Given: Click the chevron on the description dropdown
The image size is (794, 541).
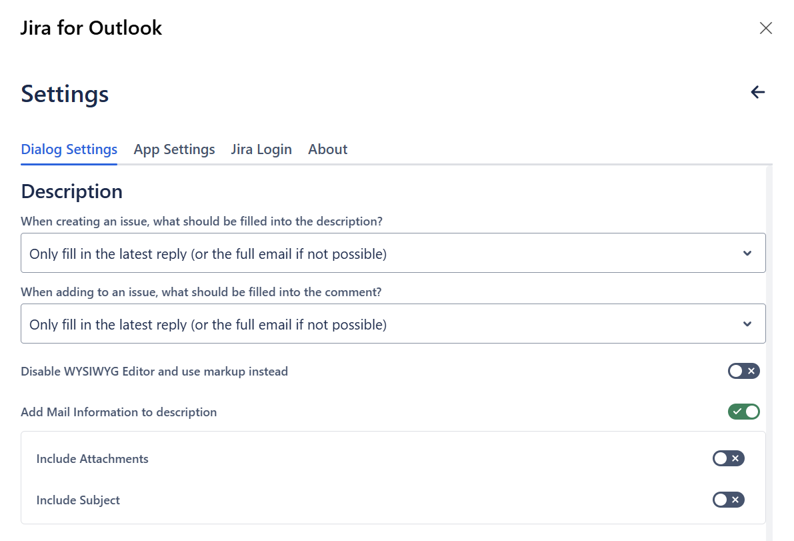Looking at the screenshot, I should coord(747,253).
